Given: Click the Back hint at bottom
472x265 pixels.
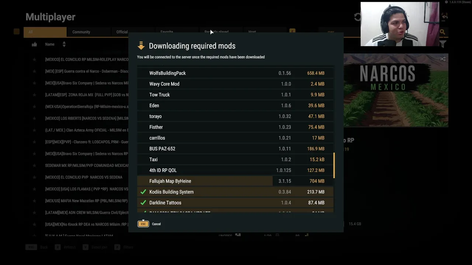Looking at the screenshot, I should point(44,247).
